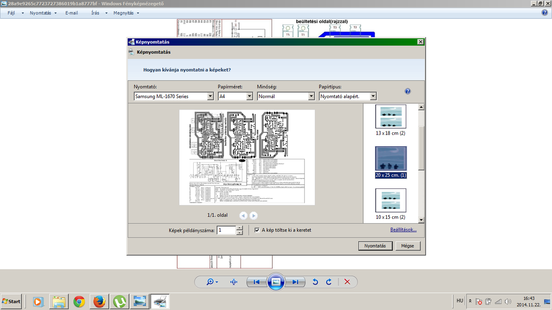Click the print preview image
The width and height of the screenshot is (552, 310).
pyautogui.click(x=247, y=157)
